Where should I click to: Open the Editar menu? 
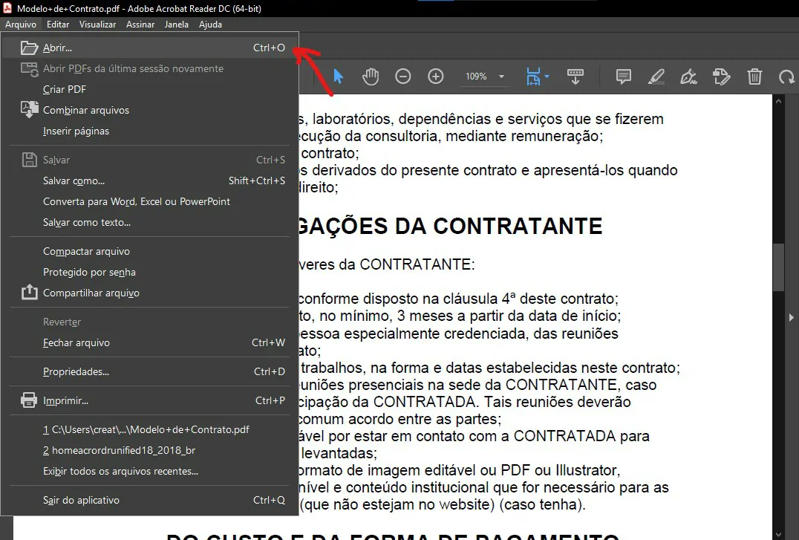(58, 24)
